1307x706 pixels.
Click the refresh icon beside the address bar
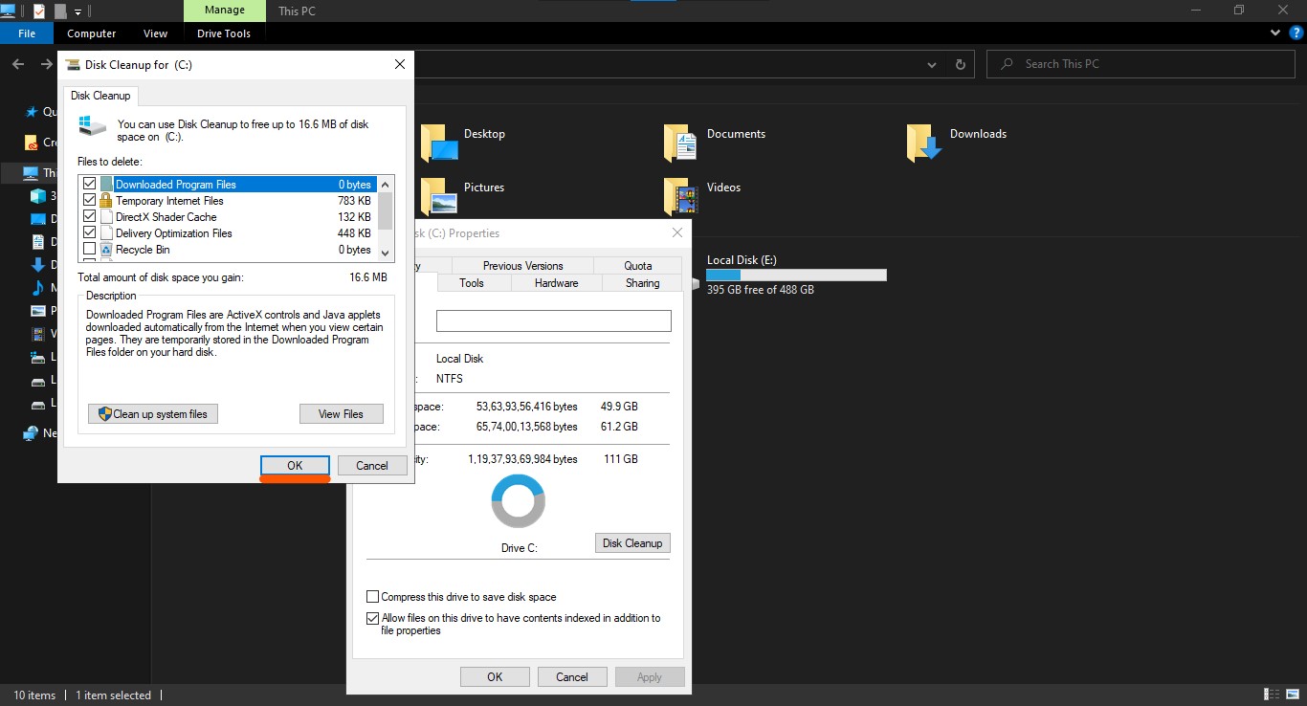tap(961, 64)
